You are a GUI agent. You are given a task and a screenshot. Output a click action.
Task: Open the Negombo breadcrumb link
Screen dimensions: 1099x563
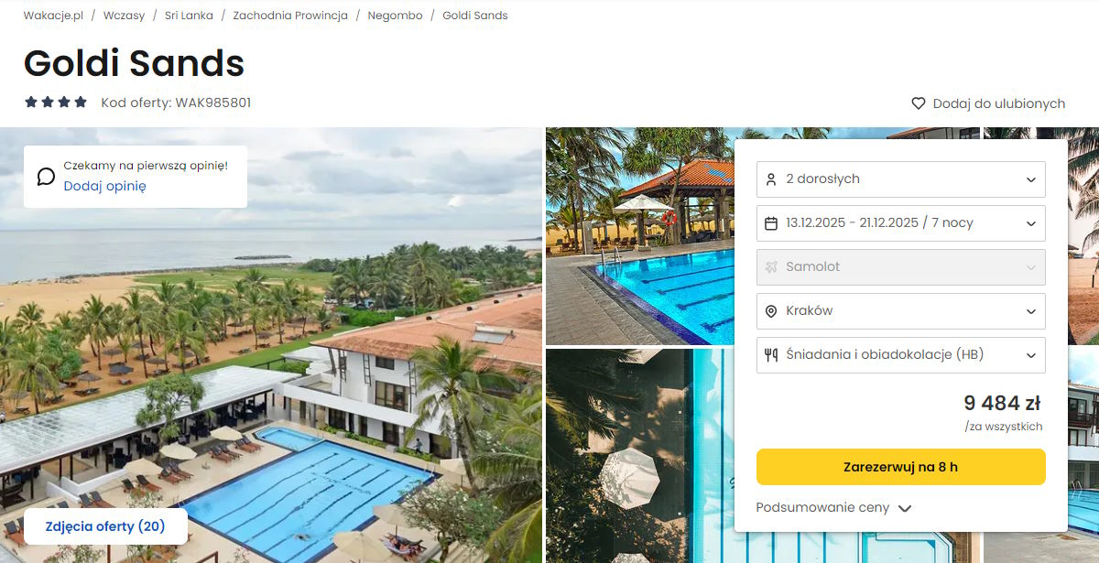click(x=395, y=16)
